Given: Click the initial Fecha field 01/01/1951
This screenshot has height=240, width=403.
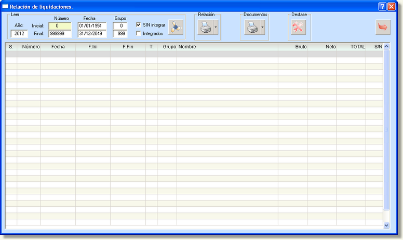Looking at the screenshot, I should [92, 26].
